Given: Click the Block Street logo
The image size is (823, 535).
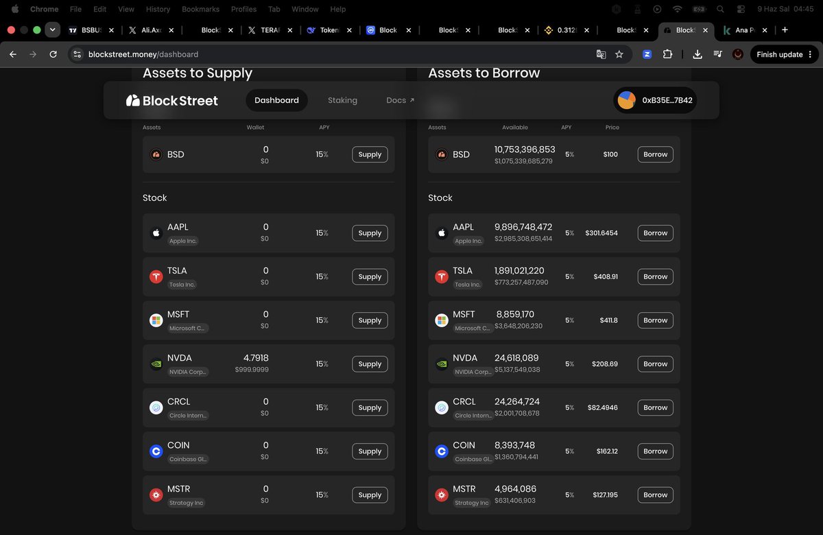Looking at the screenshot, I should [x=171, y=100].
